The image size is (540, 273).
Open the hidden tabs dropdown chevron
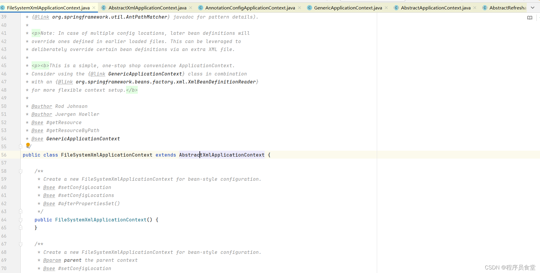pos(533,7)
